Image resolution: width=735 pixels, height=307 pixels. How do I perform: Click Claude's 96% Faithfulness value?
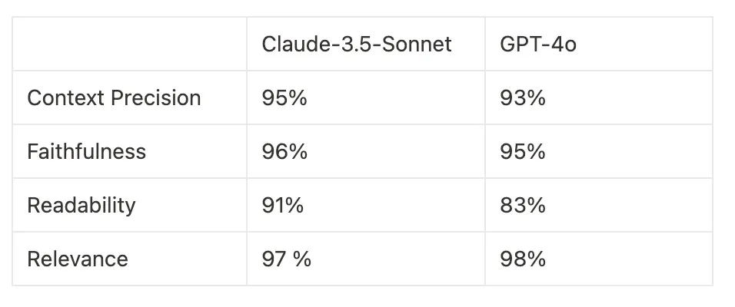(284, 152)
